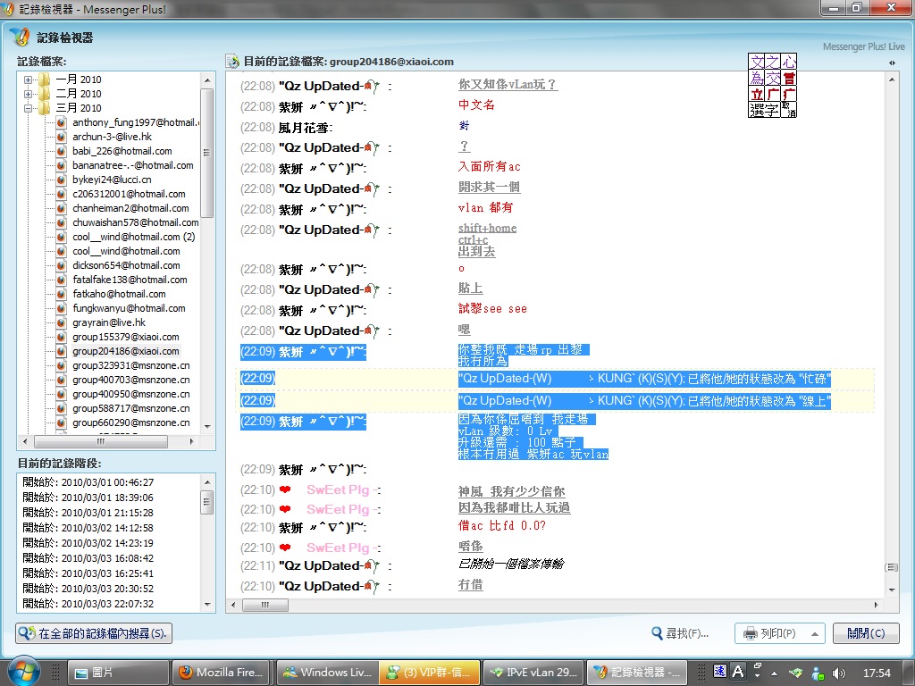The width and height of the screenshot is (915, 686).
Task: Click the 取消 cancel box in IME panel
Action: click(788, 109)
